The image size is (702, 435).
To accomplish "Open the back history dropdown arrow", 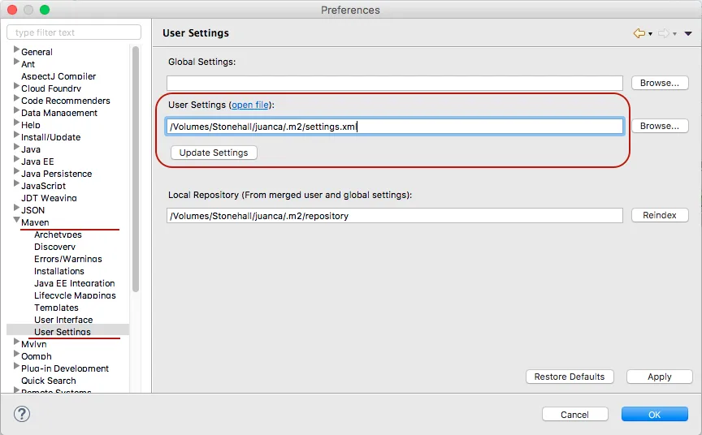I will tap(650, 34).
